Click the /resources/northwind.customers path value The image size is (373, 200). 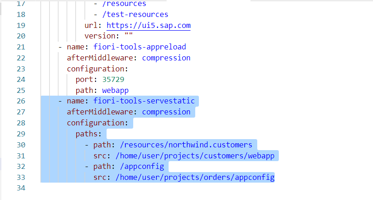(186, 145)
